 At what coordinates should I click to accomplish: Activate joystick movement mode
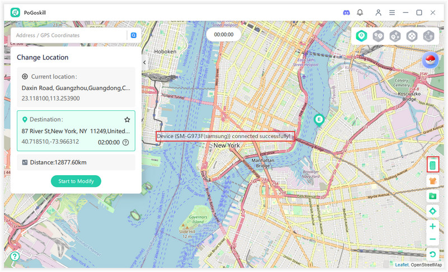point(412,36)
